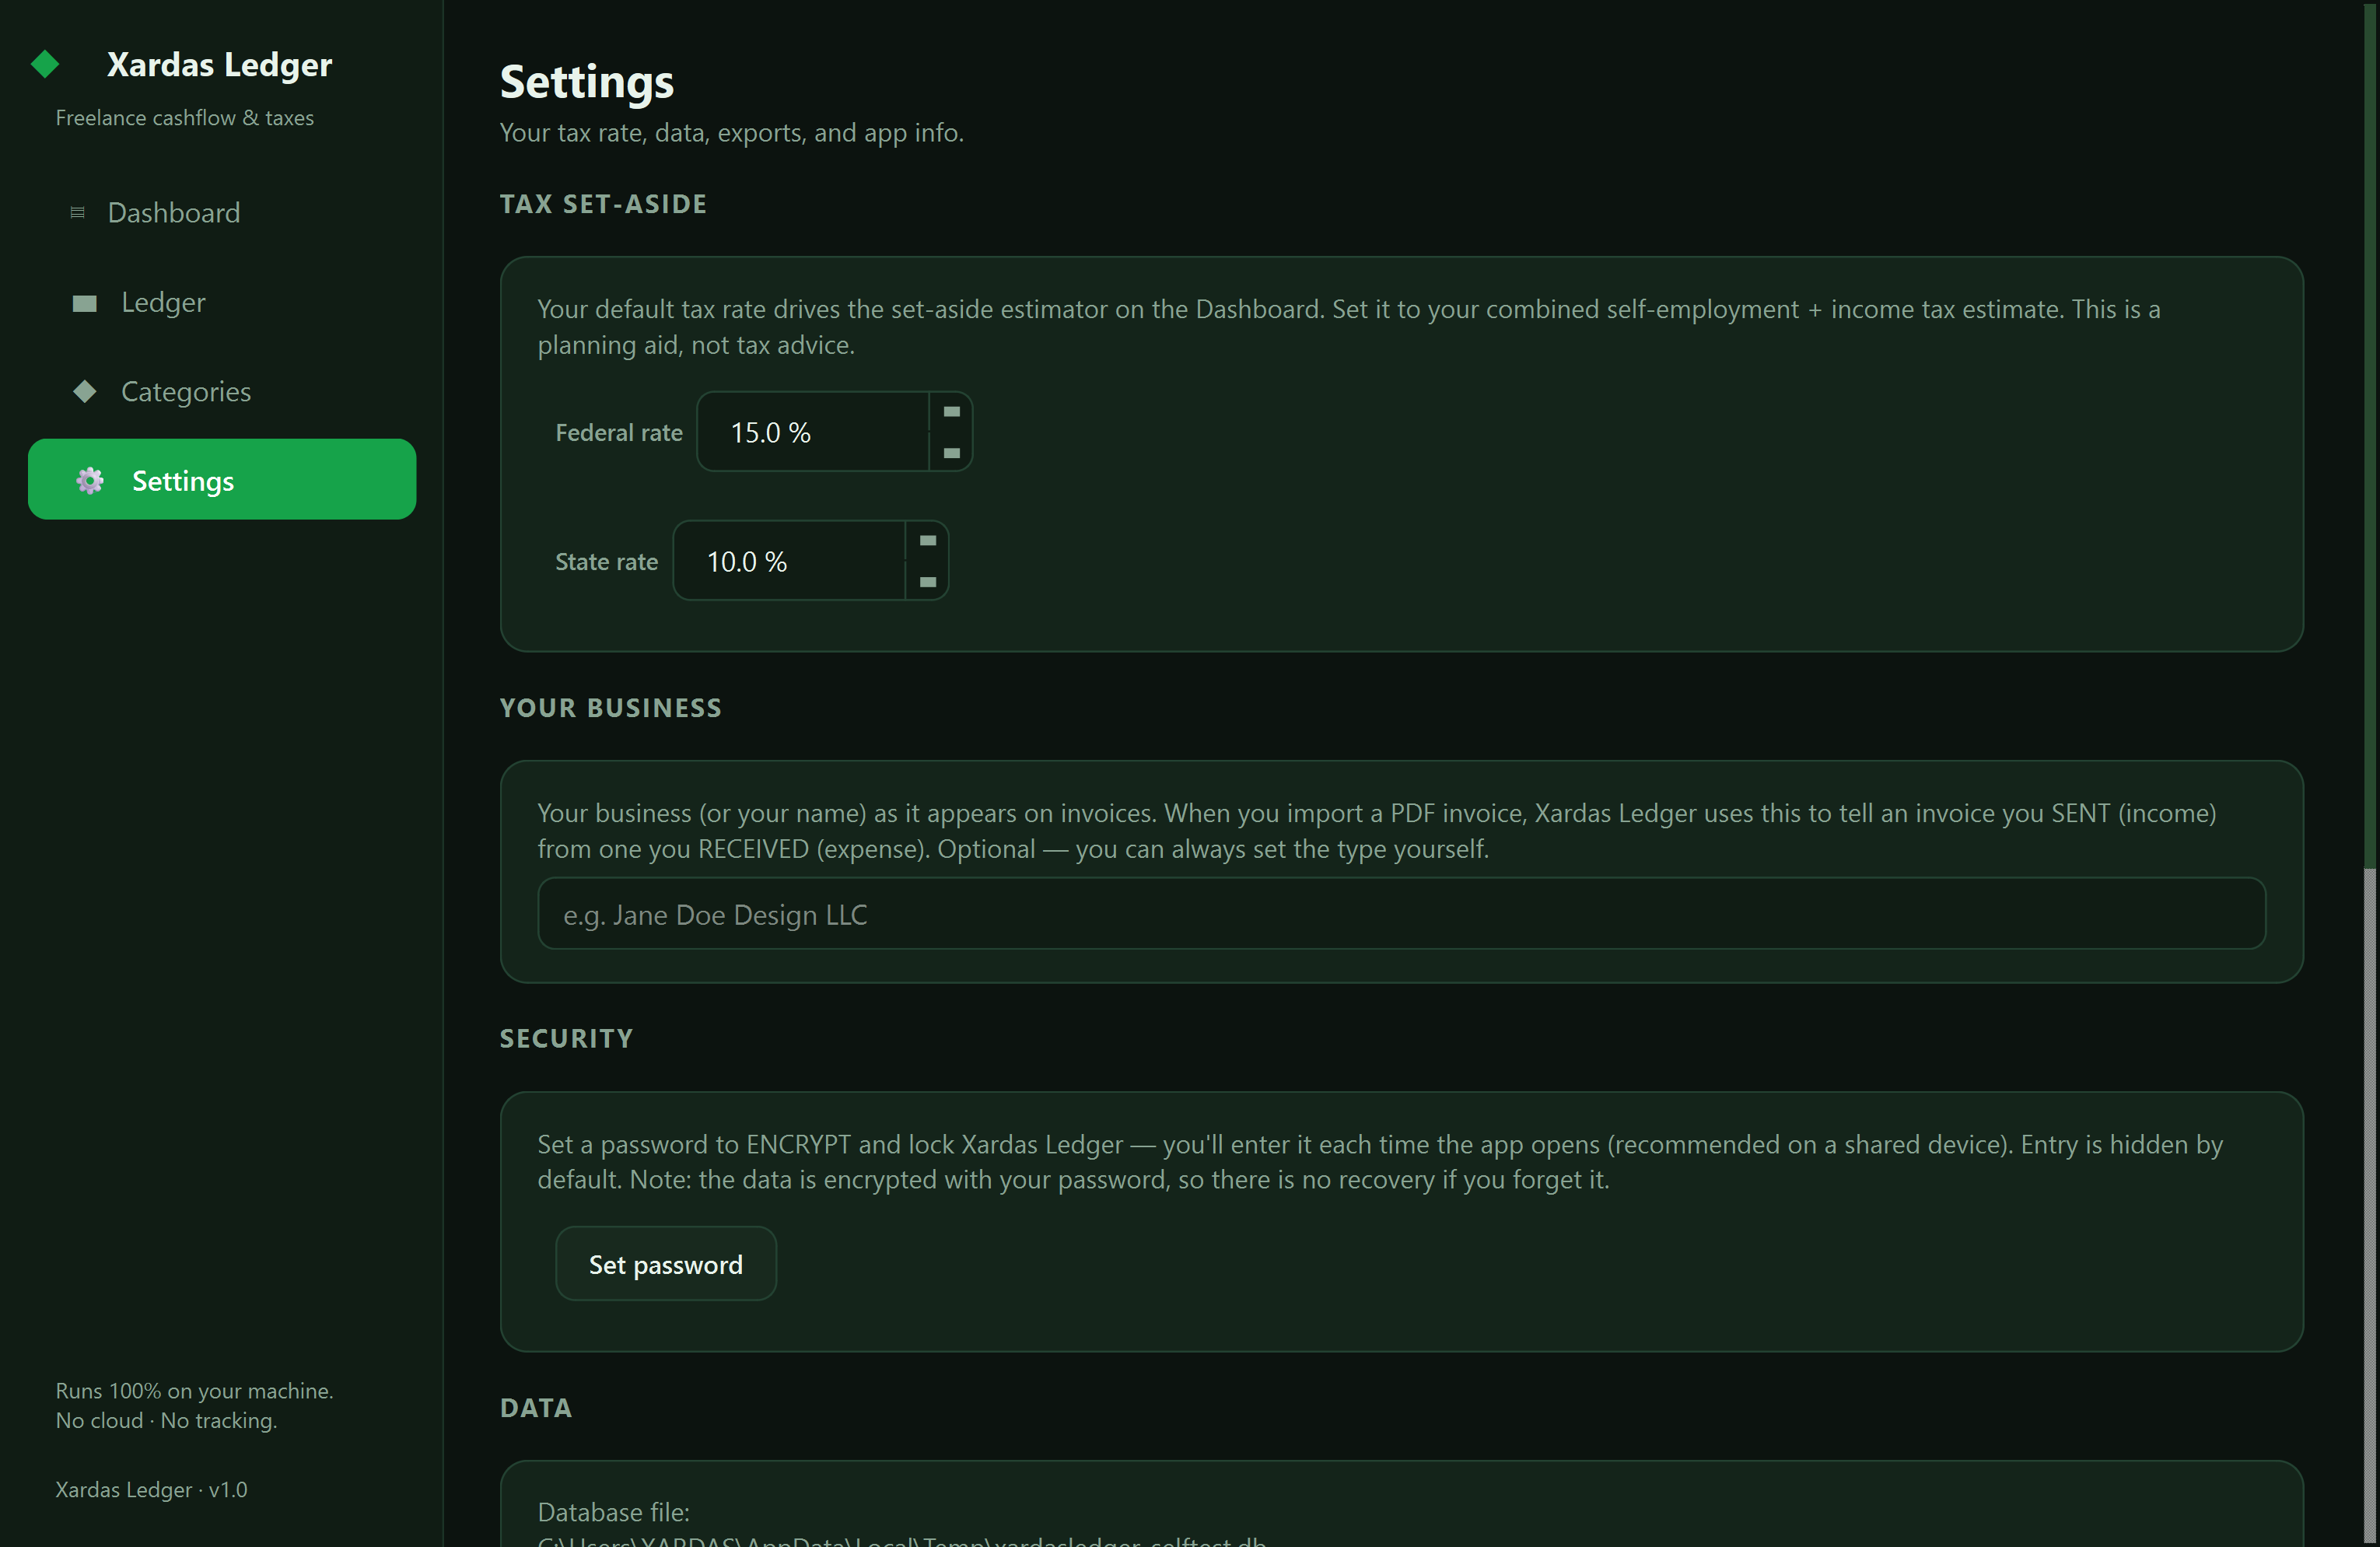Image resolution: width=2380 pixels, height=1547 pixels.
Task: Click the Dashboard sidebar icon
Action: coord(77,212)
